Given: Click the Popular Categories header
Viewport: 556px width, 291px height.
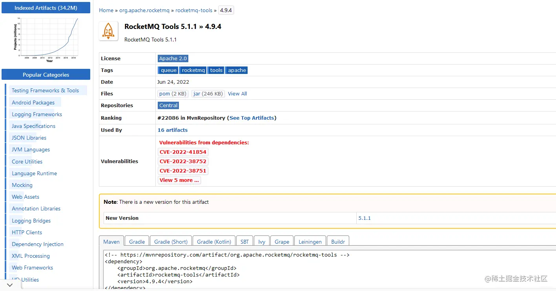Looking at the screenshot, I should click(x=46, y=75).
